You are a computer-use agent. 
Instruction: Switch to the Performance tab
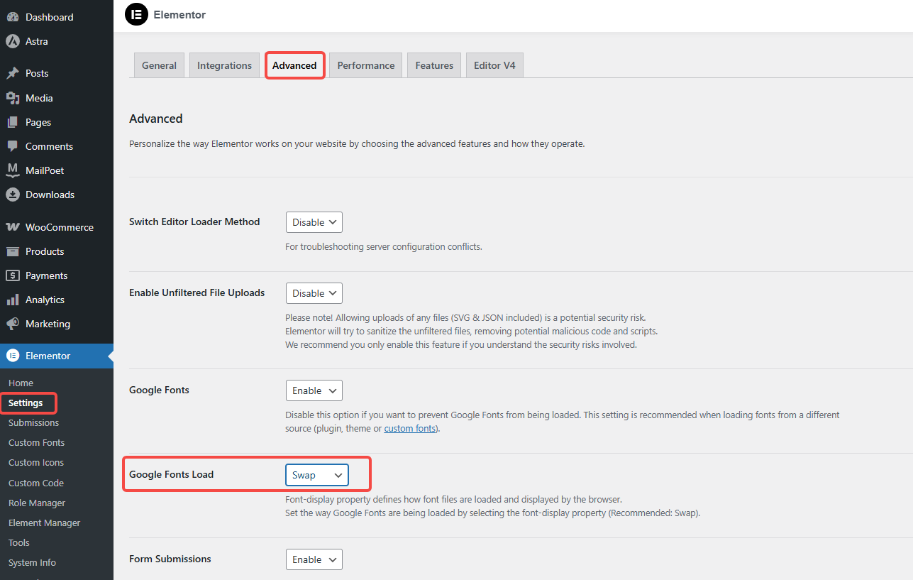tap(365, 65)
